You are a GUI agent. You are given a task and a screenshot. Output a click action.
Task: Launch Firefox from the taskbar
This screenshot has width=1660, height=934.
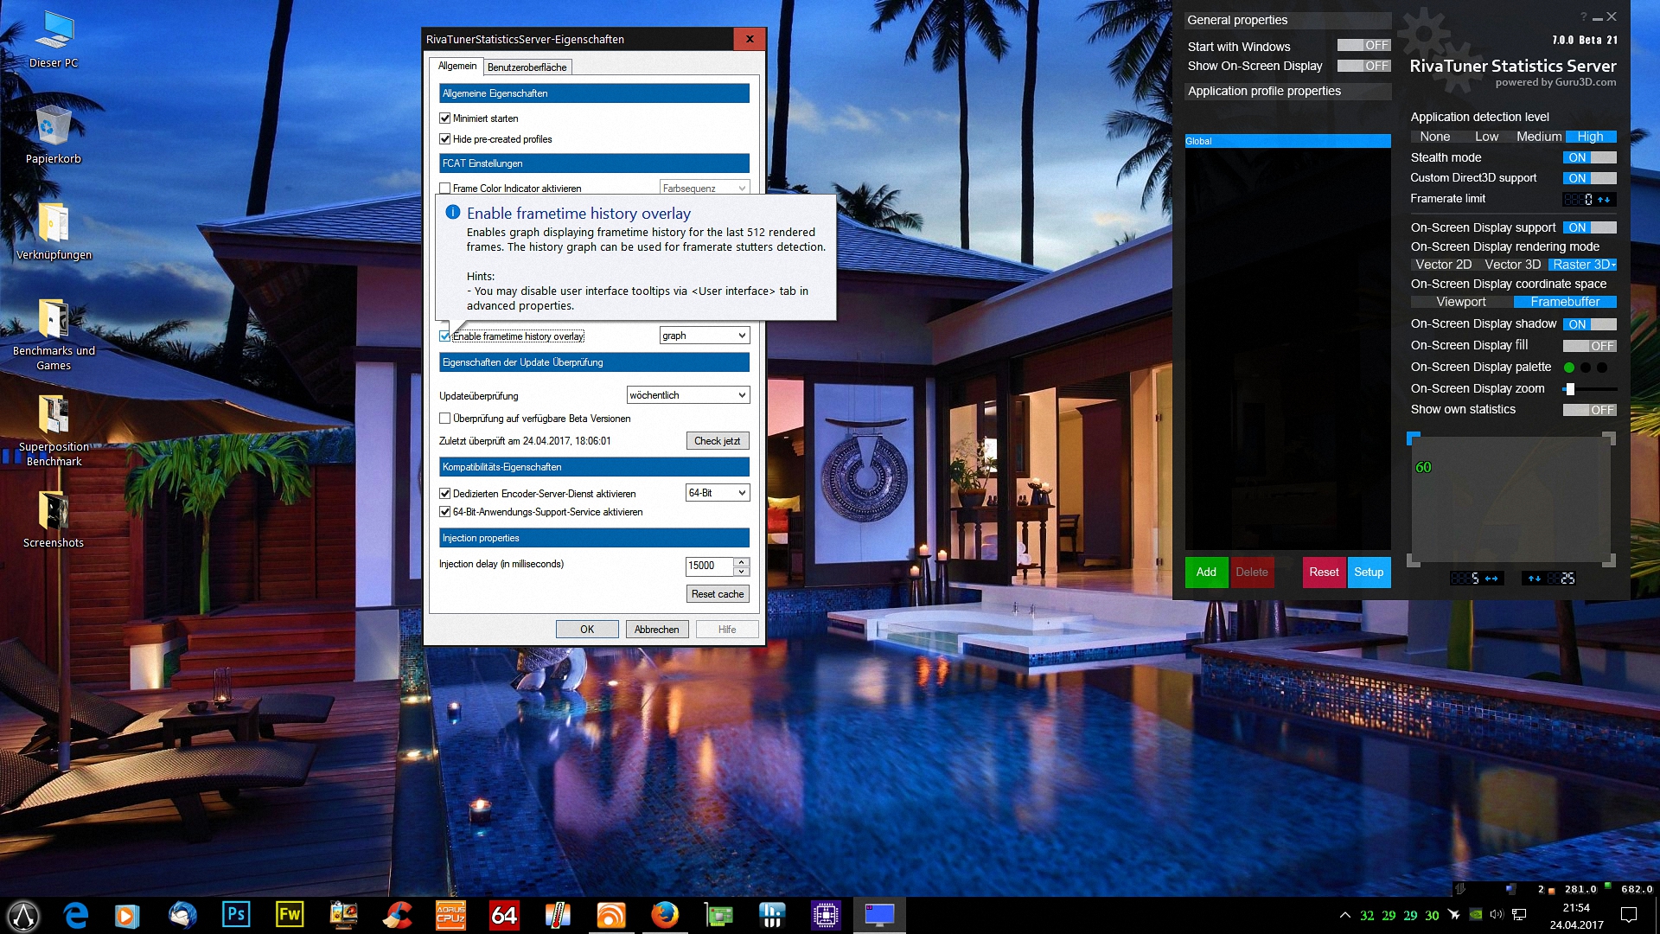click(664, 914)
